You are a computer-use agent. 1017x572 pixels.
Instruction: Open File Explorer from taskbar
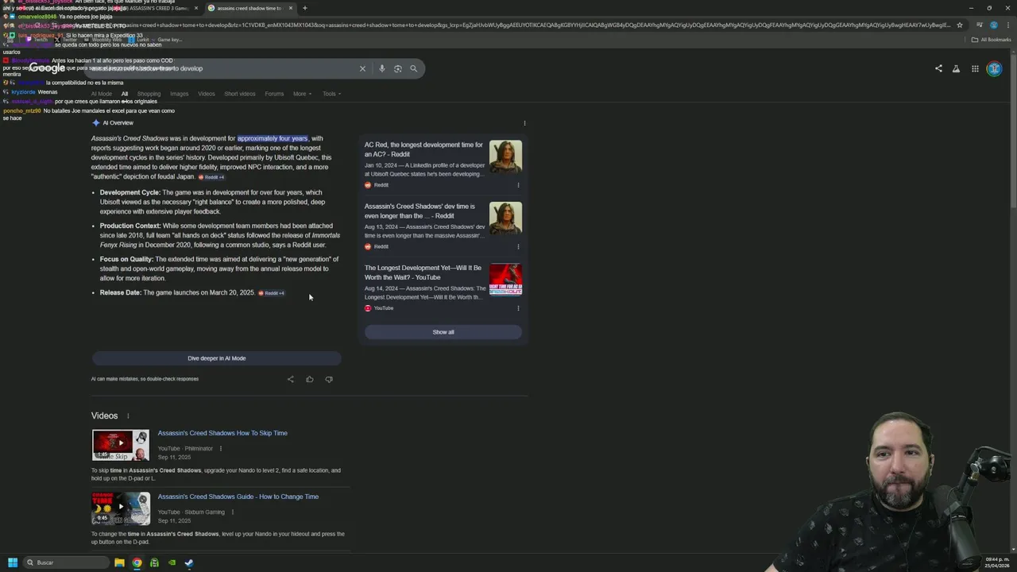(x=119, y=562)
